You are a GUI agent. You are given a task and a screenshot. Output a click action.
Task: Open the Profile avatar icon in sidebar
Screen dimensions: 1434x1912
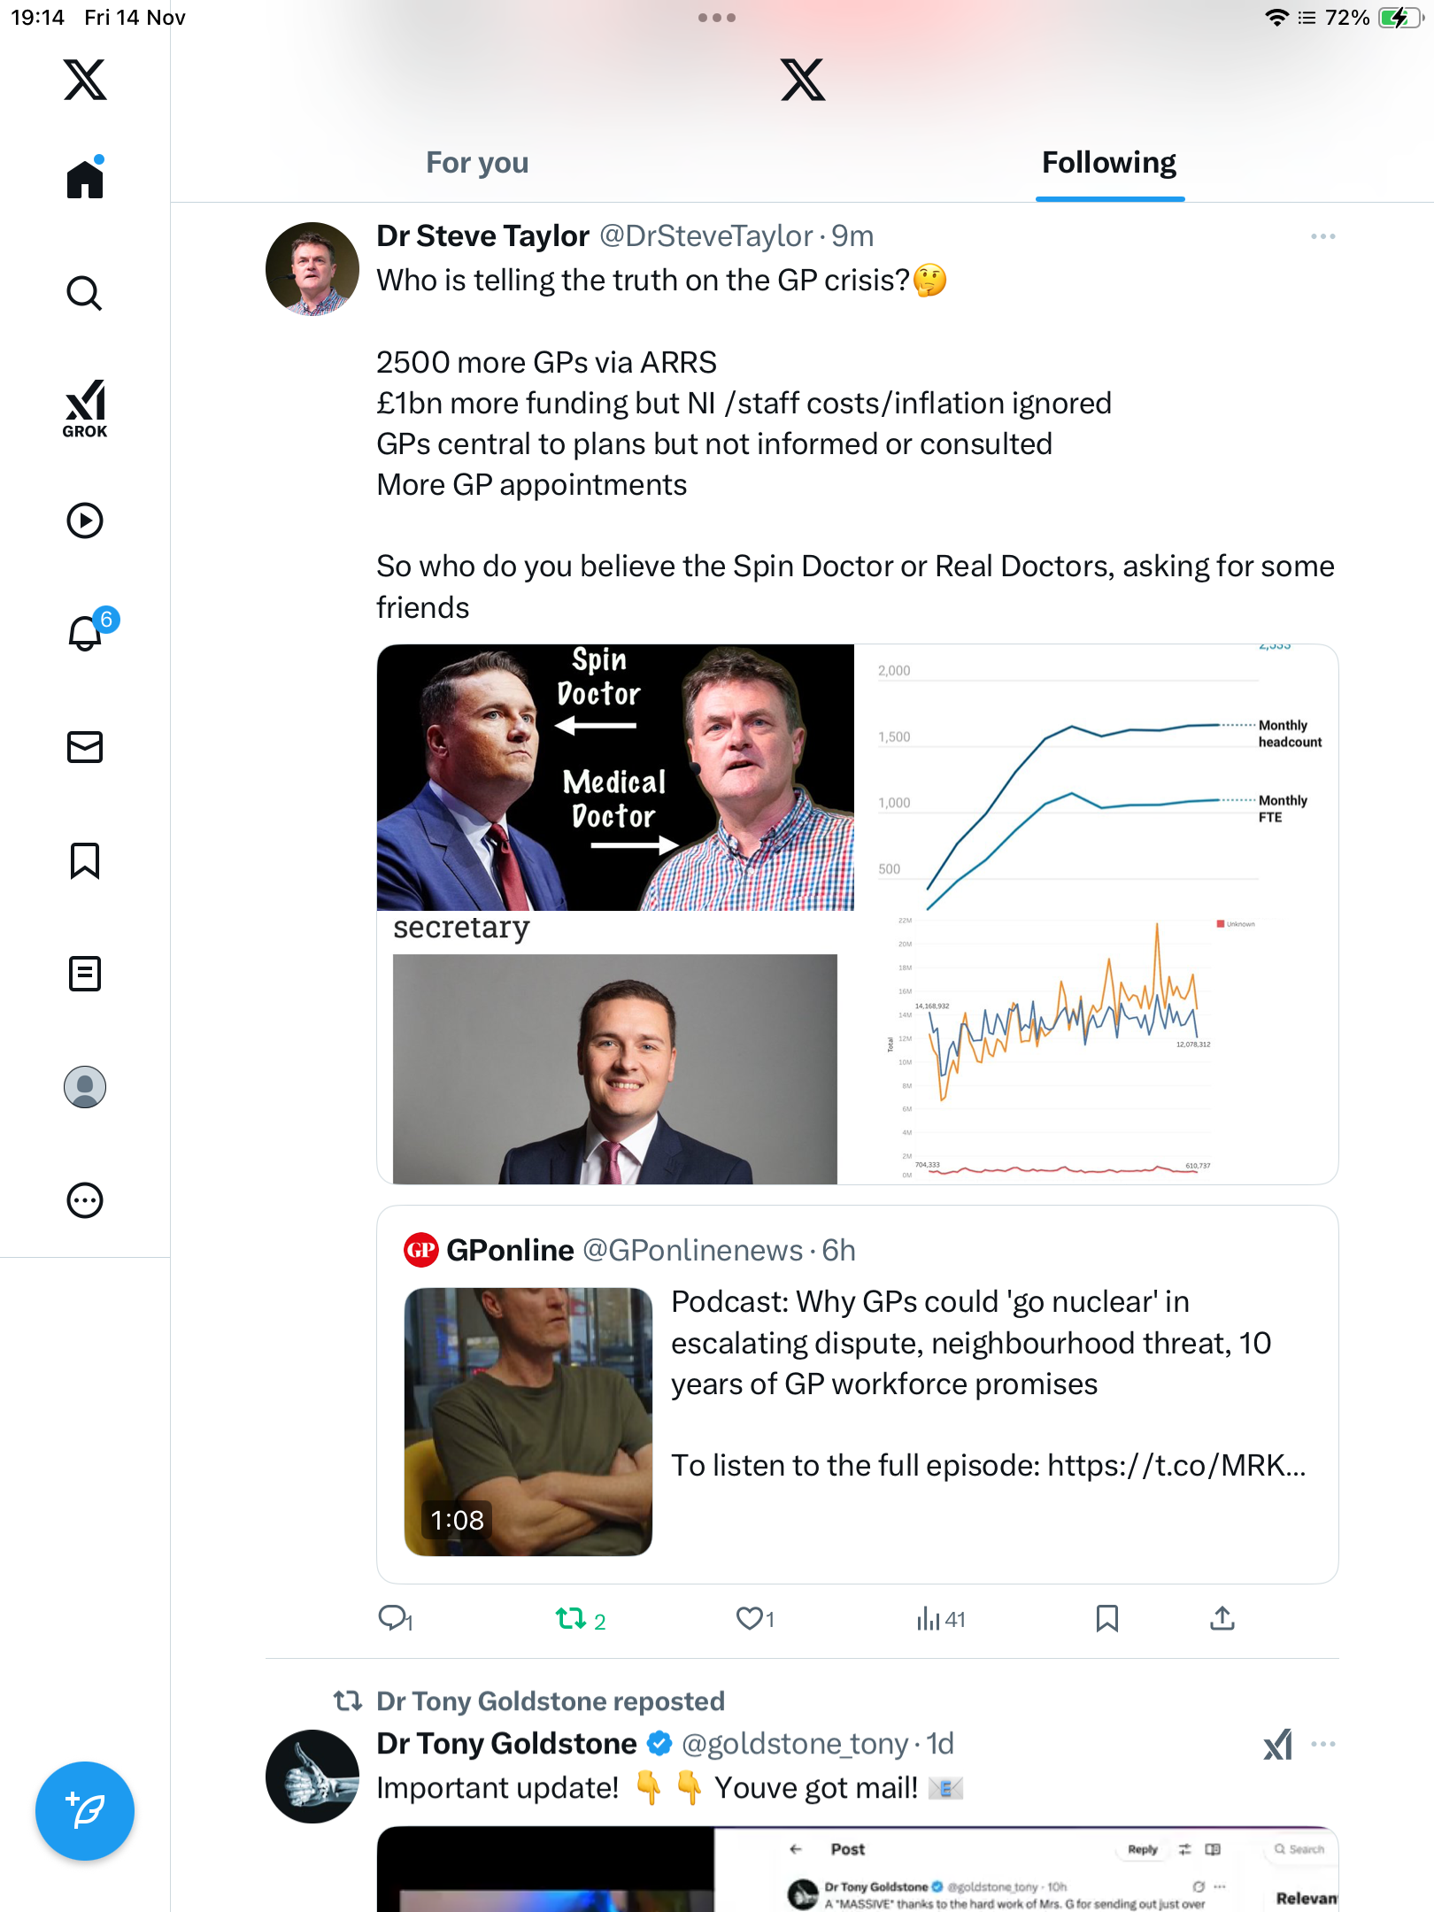(x=85, y=1087)
